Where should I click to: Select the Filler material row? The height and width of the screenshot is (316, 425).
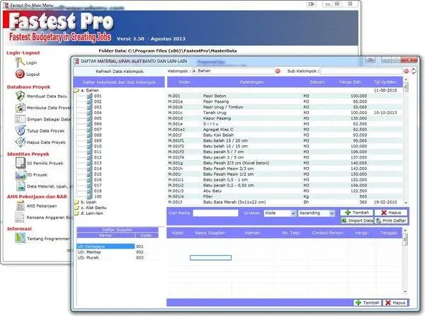coord(285,196)
